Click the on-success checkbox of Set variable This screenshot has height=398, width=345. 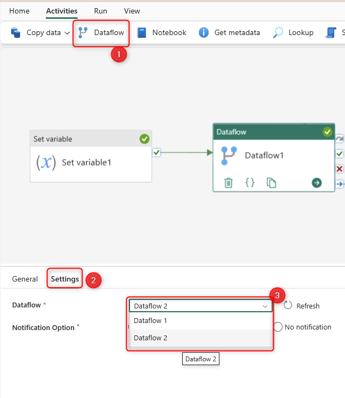click(156, 153)
